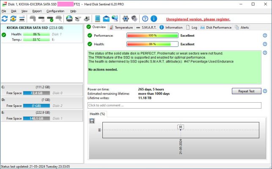The height and width of the screenshot is (169, 272).
Task: Click help icon next to Performance bar
Action: (x=265, y=35)
